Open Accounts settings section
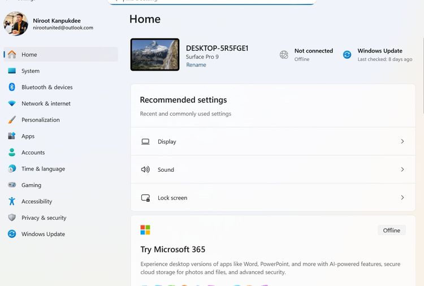The height and width of the screenshot is (286, 424). [x=61, y=152]
